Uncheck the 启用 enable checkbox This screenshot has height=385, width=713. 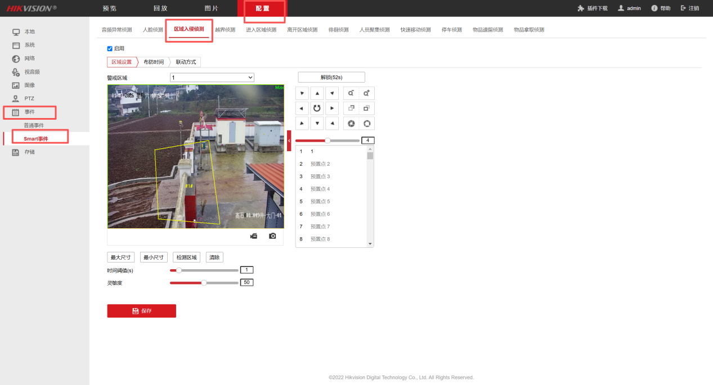click(110, 49)
